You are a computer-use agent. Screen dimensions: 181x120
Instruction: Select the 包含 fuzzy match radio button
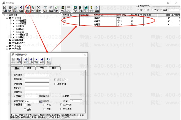152,10
